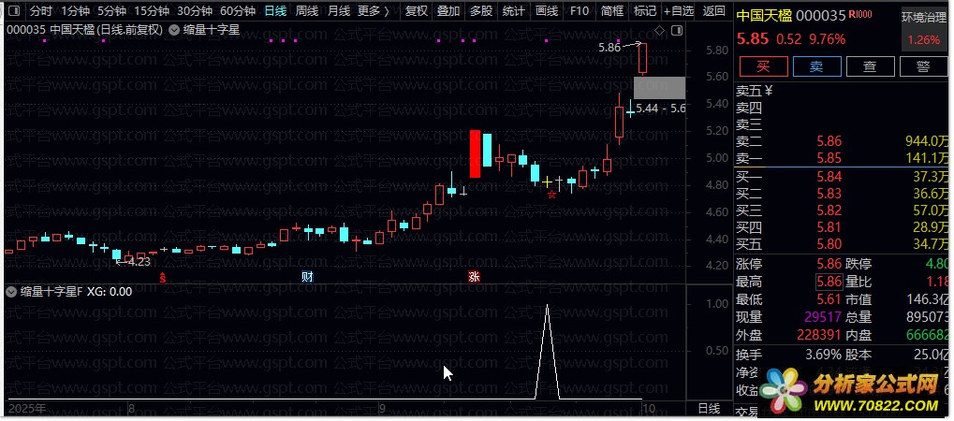Open the 涨 limit-up marker

(x=474, y=276)
